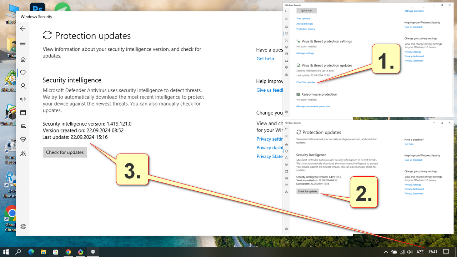Open Family options icon in main sidebar
This screenshot has width=457, height=257.
click(23, 153)
